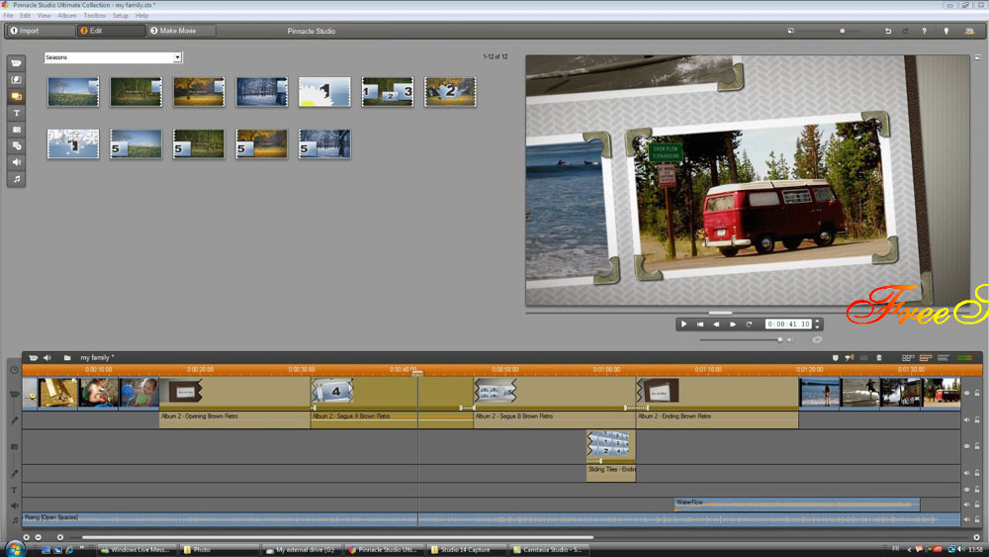Viewport: 989px width, 557px height.
Task: Click the top toolbar zoom slider handle
Action: (x=843, y=31)
